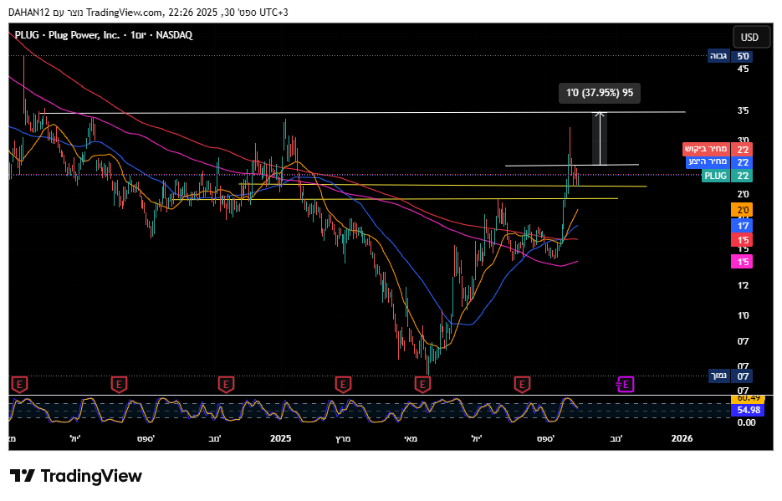Click the 3'5 price scale value
782x501 pixels.
coord(743,110)
